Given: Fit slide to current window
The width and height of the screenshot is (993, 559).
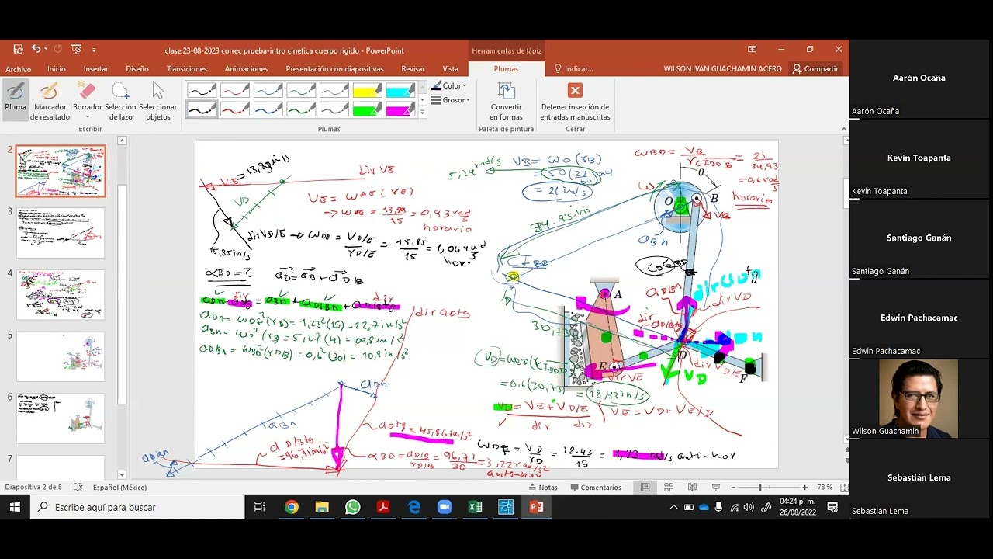Looking at the screenshot, I should 844,488.
